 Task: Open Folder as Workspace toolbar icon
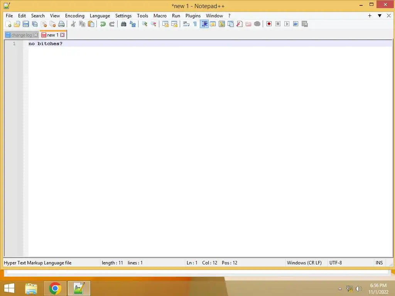tap(248, 24)
